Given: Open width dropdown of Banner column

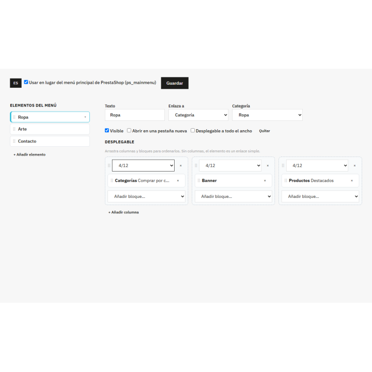Looking at the screenshot, I should [x=230, y=166].
